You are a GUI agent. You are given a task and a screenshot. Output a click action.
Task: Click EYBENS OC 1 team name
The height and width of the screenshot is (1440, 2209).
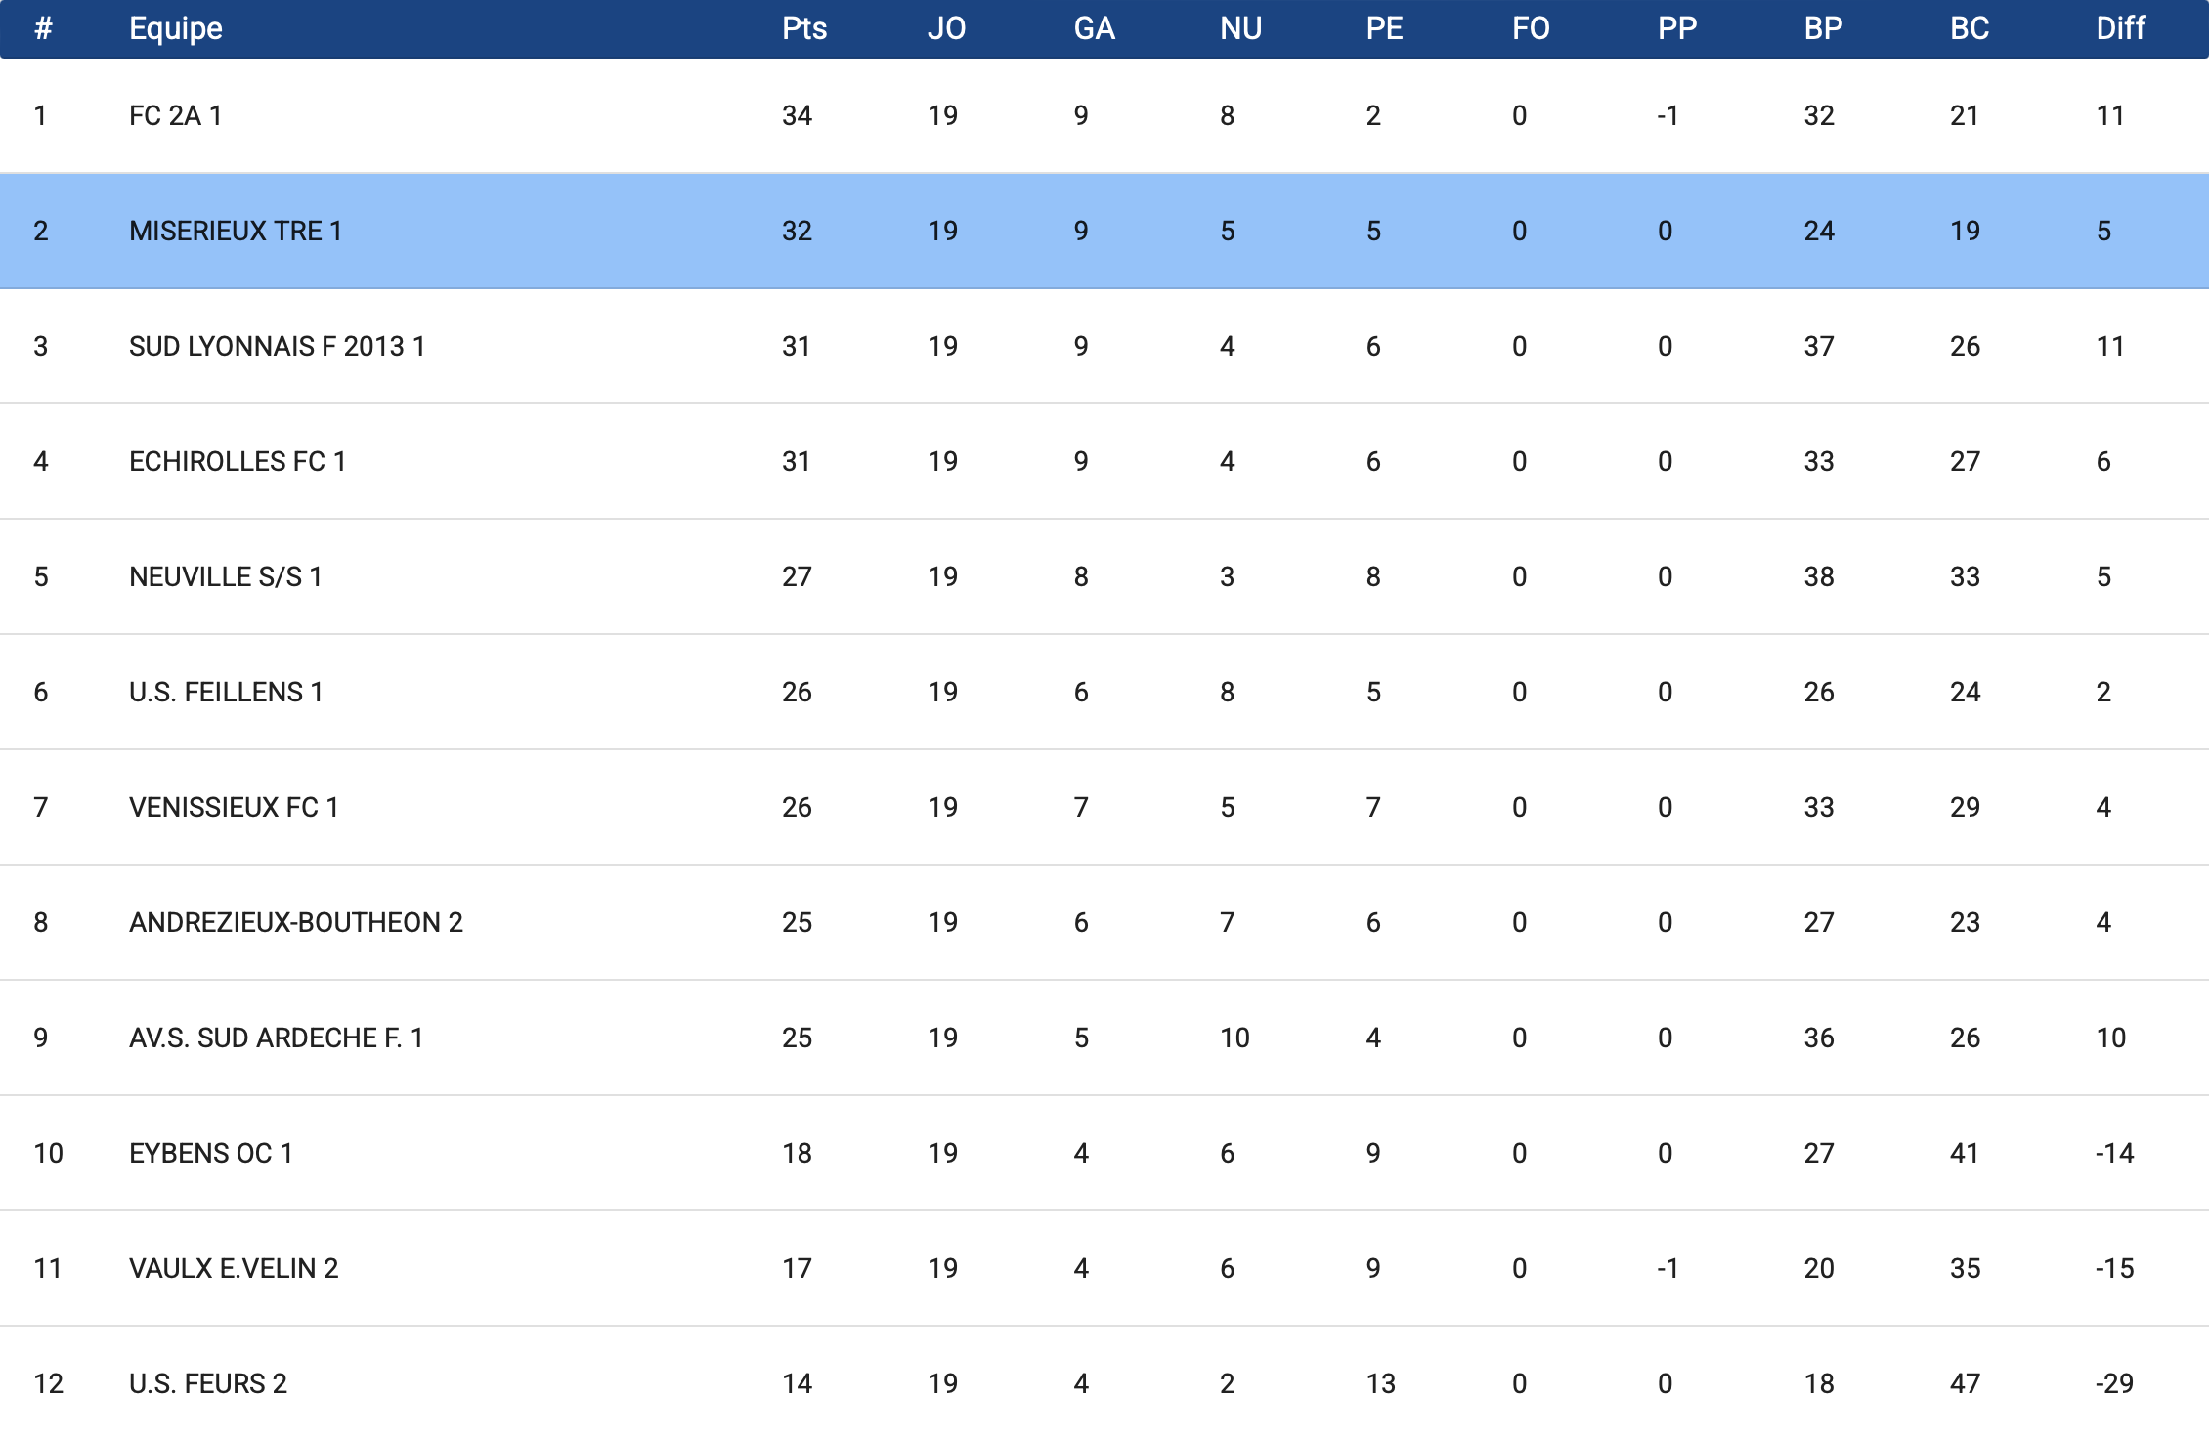click(x=211, y=1153)
